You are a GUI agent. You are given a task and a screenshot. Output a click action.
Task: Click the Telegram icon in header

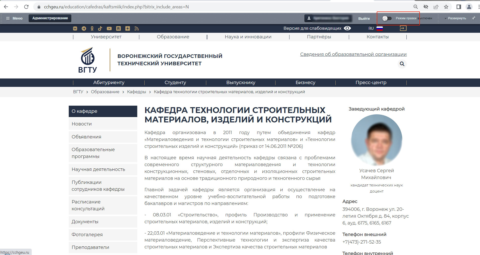[84, 28]
